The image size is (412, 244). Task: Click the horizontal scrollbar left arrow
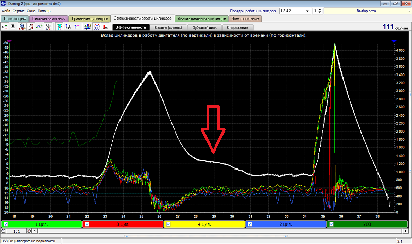point(35,231)
